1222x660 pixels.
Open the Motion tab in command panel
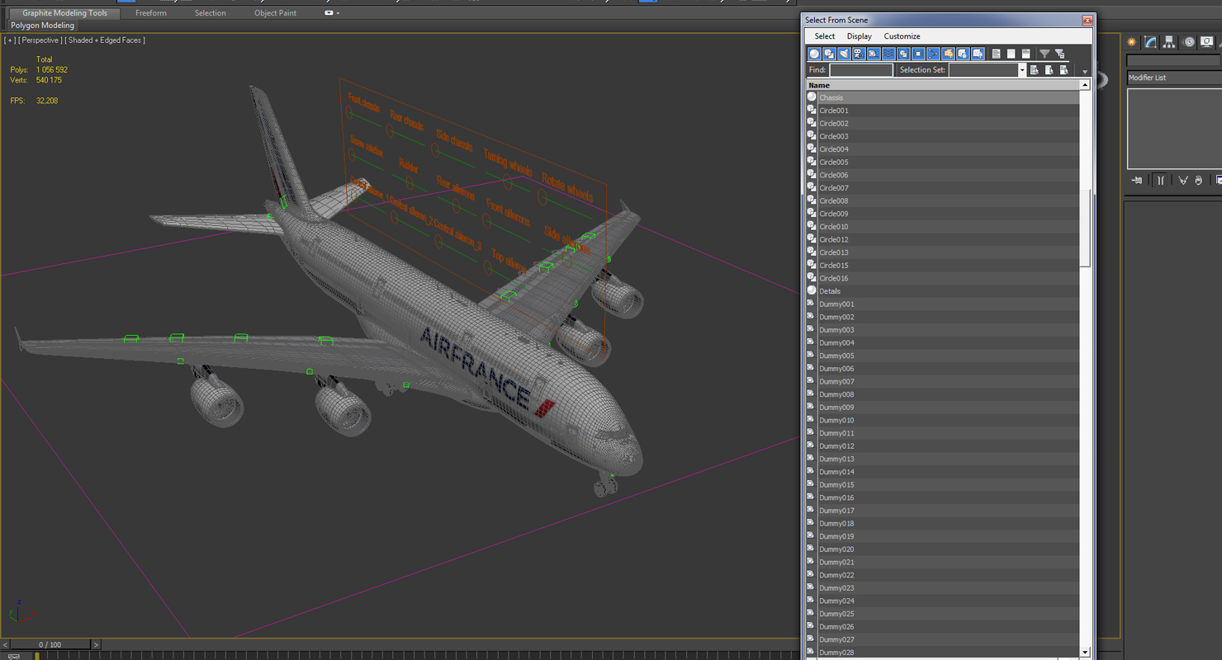(1188, 42)
